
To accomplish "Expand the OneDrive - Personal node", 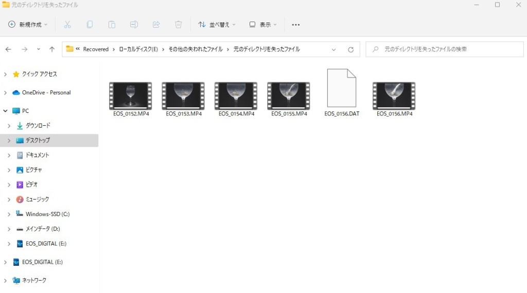I will pos(5,92).
